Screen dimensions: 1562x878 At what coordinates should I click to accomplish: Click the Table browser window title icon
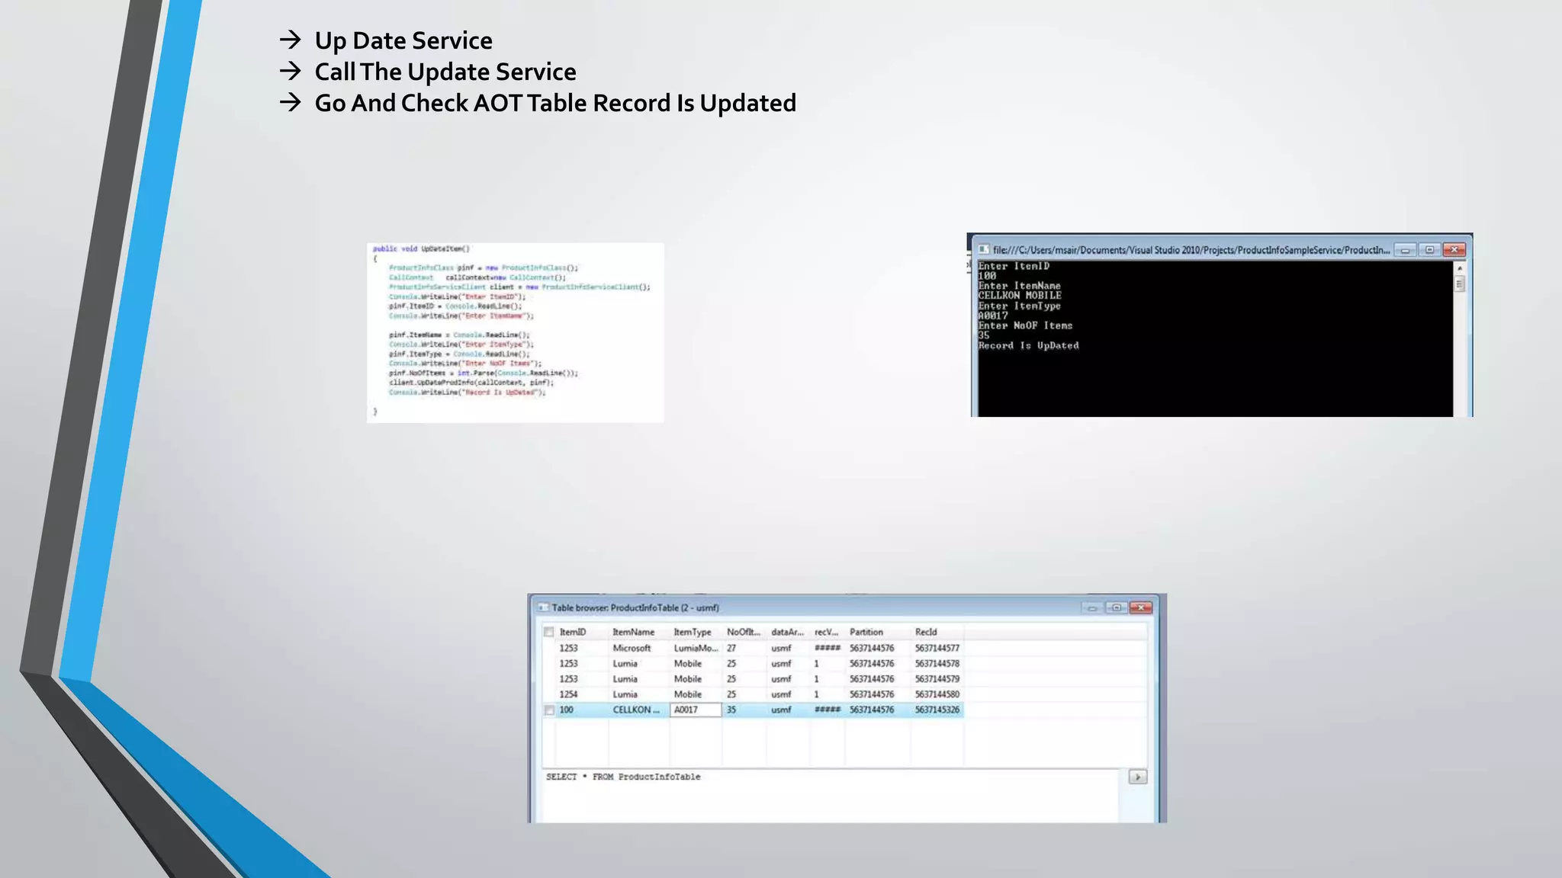click(543, 607)
